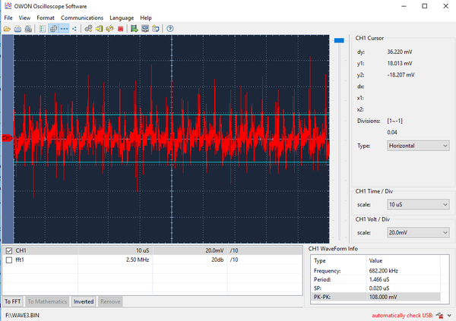This screenshot has width=456, height=321.
Task: Click the Divisions value [1~-1]
Action: coord(394,121)
